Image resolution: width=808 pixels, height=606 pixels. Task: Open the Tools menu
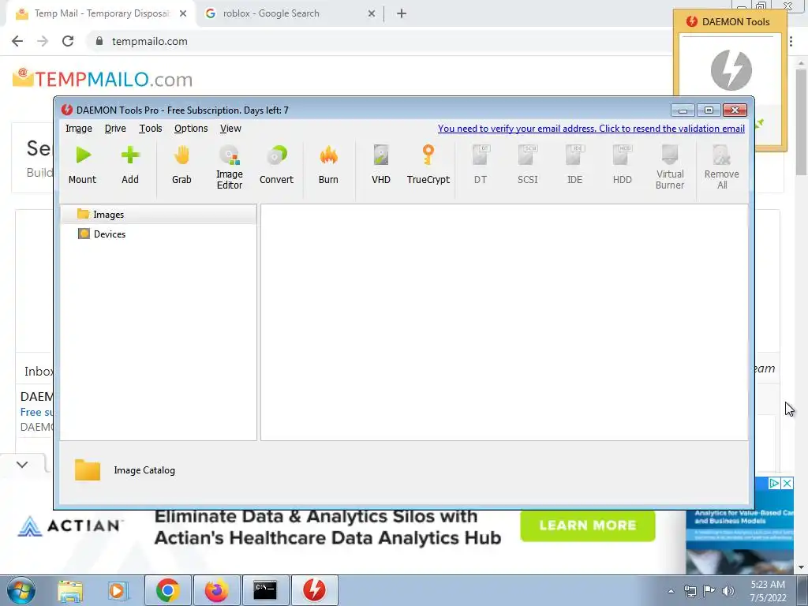tap(151, 129)
